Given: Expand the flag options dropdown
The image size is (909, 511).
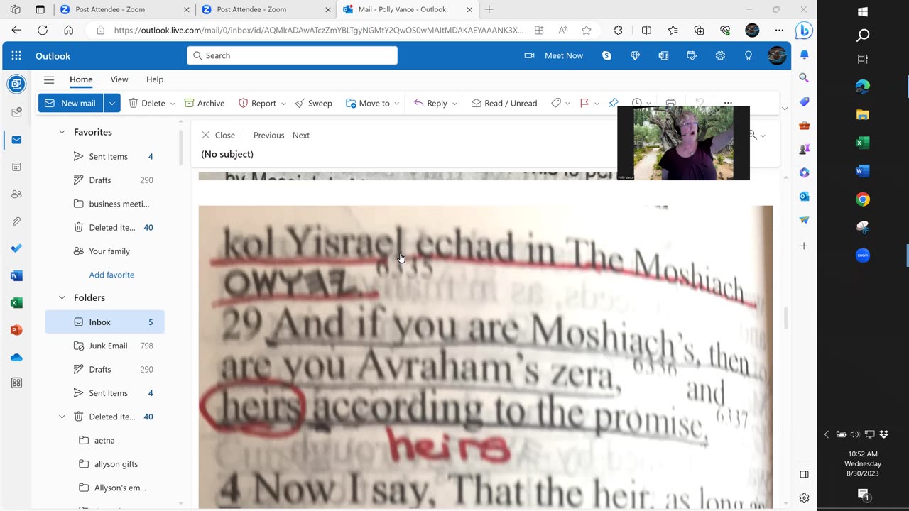Looking at the screenshot, I should coord(597,104).
